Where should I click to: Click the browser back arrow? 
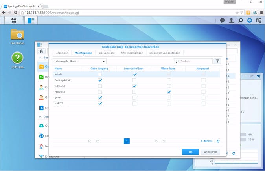4,13
